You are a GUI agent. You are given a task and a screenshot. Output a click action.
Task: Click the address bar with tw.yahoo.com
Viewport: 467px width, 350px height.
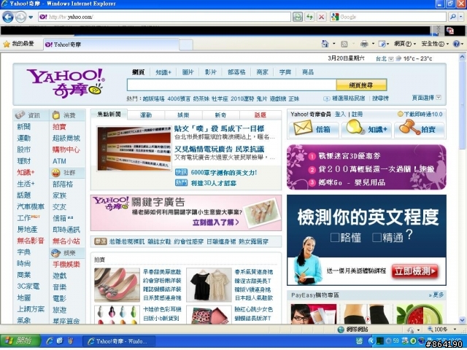[164, 17]
